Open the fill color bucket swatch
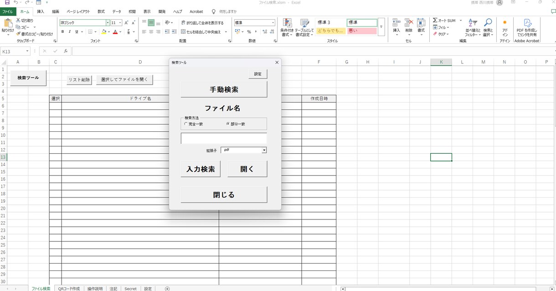This screenshot has height=291, width=556. coord(104,32)
